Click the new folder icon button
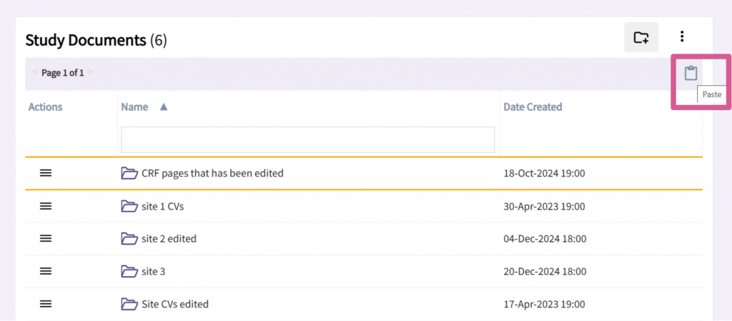This screenshot has height=321, width=732. [x=641, y=37]
